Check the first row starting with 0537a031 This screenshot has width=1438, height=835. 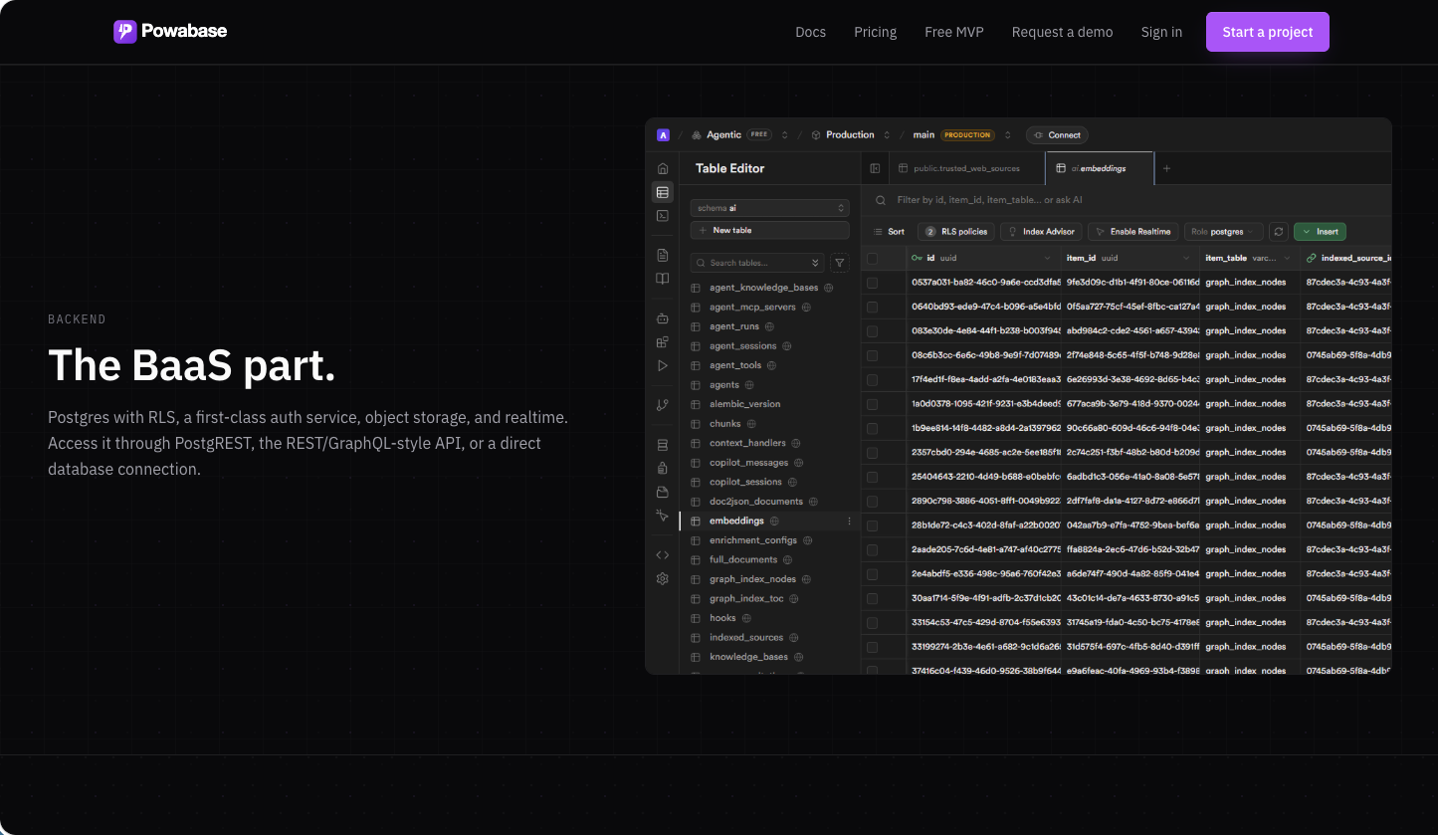click(x=873, y=283)
